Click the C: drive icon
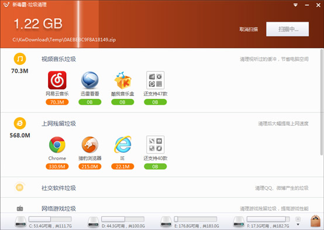Viewport: 324px width, 230px height. click(20, 222)
